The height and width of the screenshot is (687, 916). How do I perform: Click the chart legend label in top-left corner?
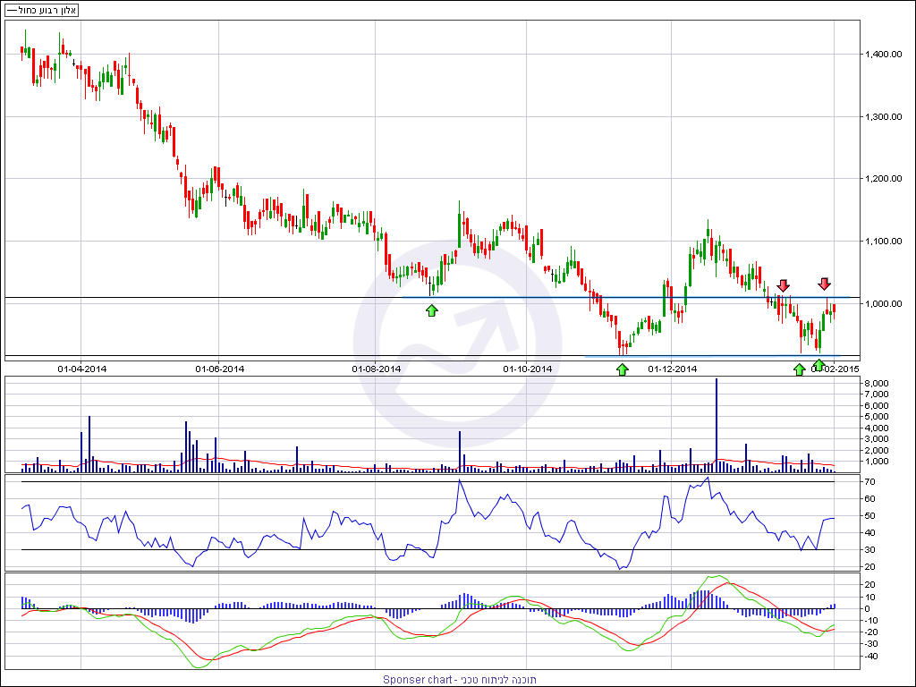point(43,10)
